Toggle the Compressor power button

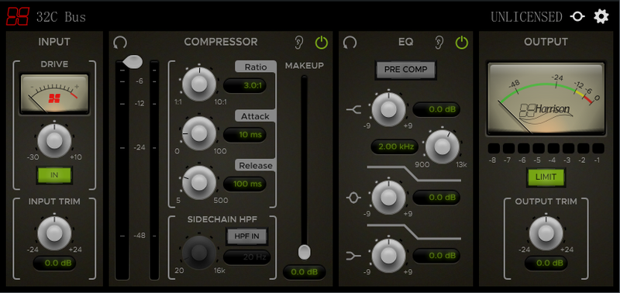pyautogui.click(x=322, y=43)
